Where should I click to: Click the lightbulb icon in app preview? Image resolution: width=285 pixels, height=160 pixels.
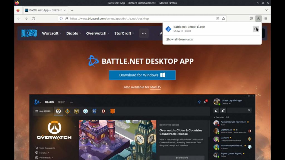[x=199, y=102]
